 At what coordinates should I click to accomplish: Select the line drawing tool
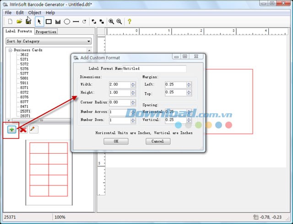coord(76,21)
